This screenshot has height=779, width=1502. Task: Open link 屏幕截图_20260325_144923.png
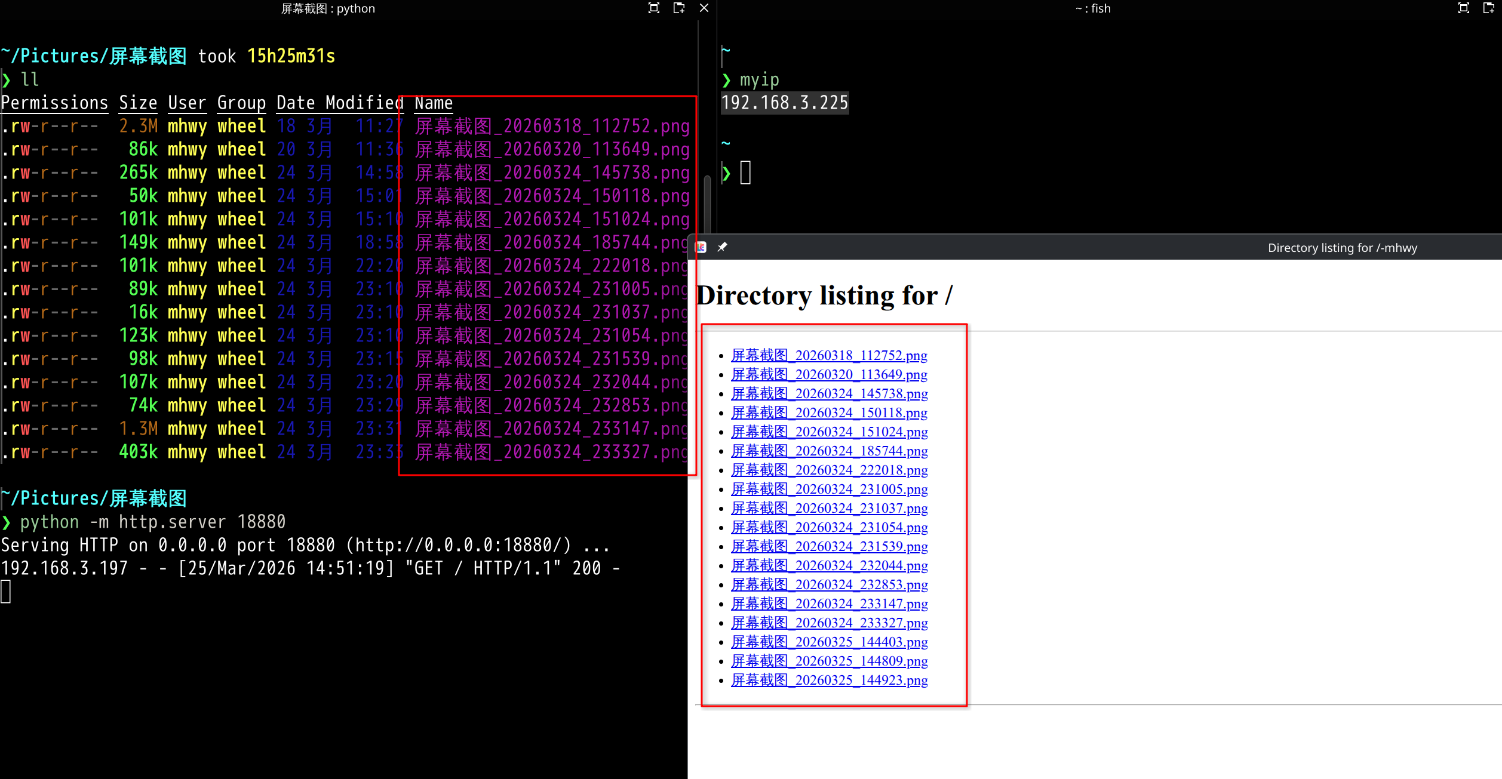[829, 681]
